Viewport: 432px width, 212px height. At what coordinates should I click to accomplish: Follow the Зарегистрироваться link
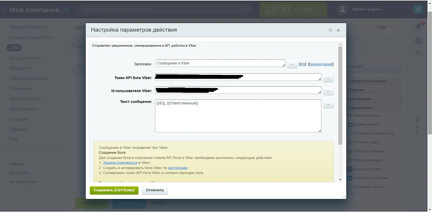coord(120,162)
